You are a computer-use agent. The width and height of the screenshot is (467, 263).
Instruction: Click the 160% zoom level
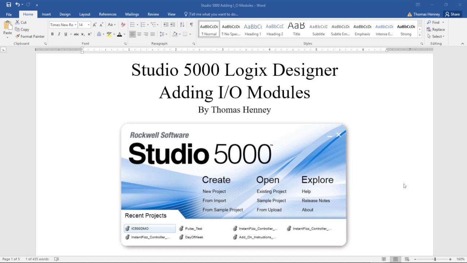tap(460, 259)
